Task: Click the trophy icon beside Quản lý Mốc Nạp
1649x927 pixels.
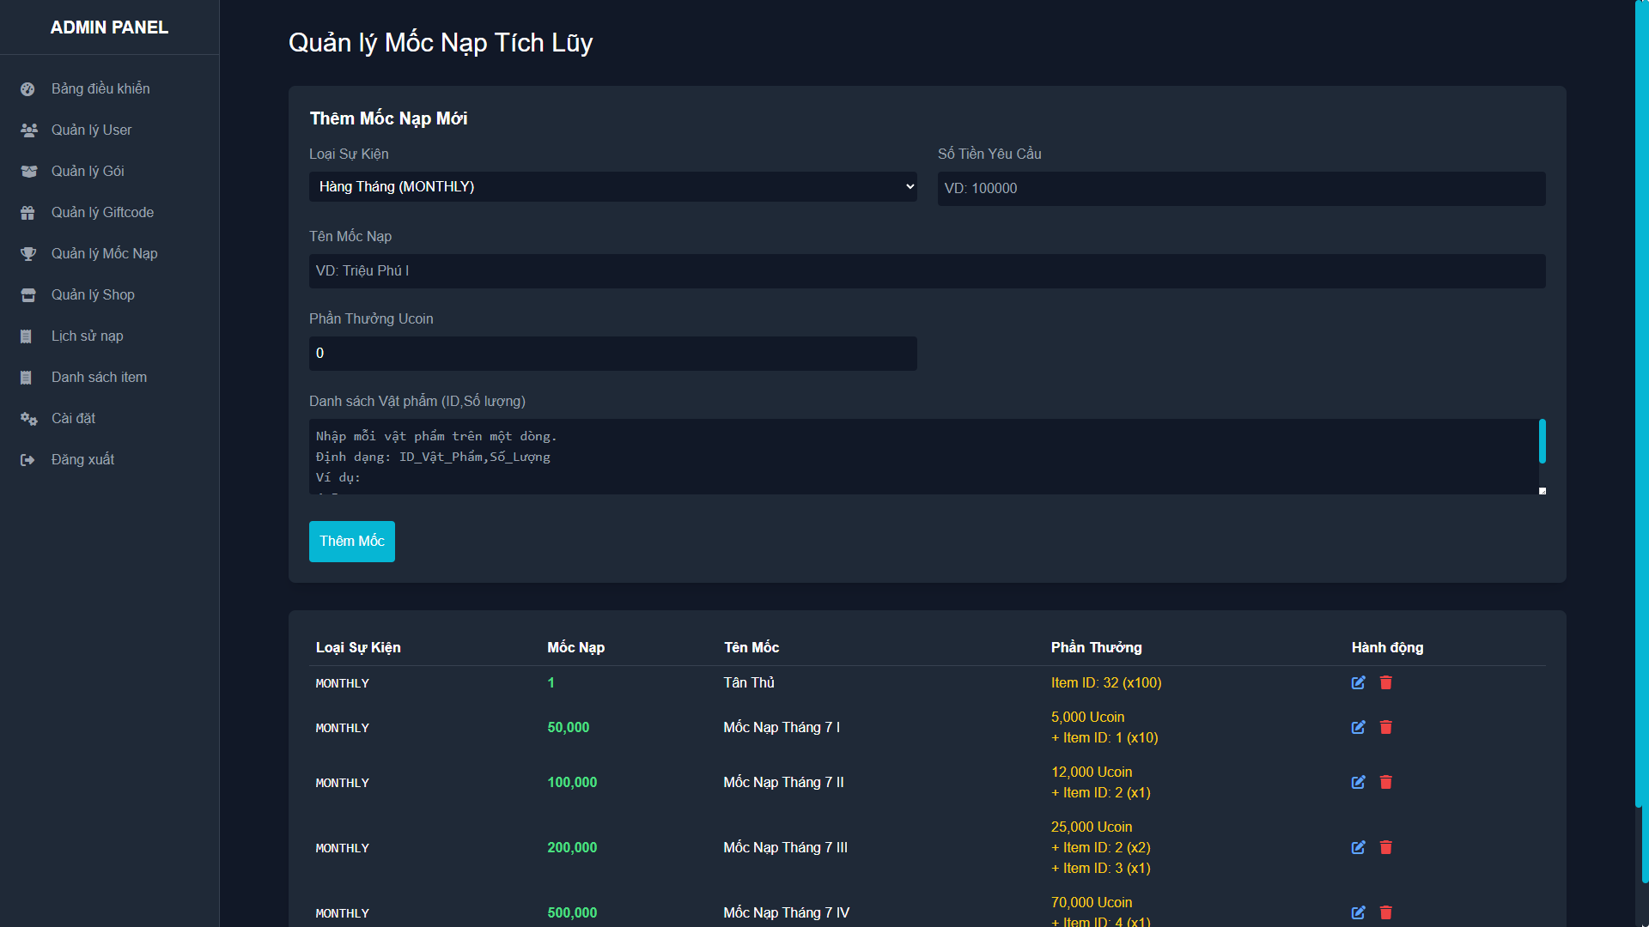Action: 27,254
